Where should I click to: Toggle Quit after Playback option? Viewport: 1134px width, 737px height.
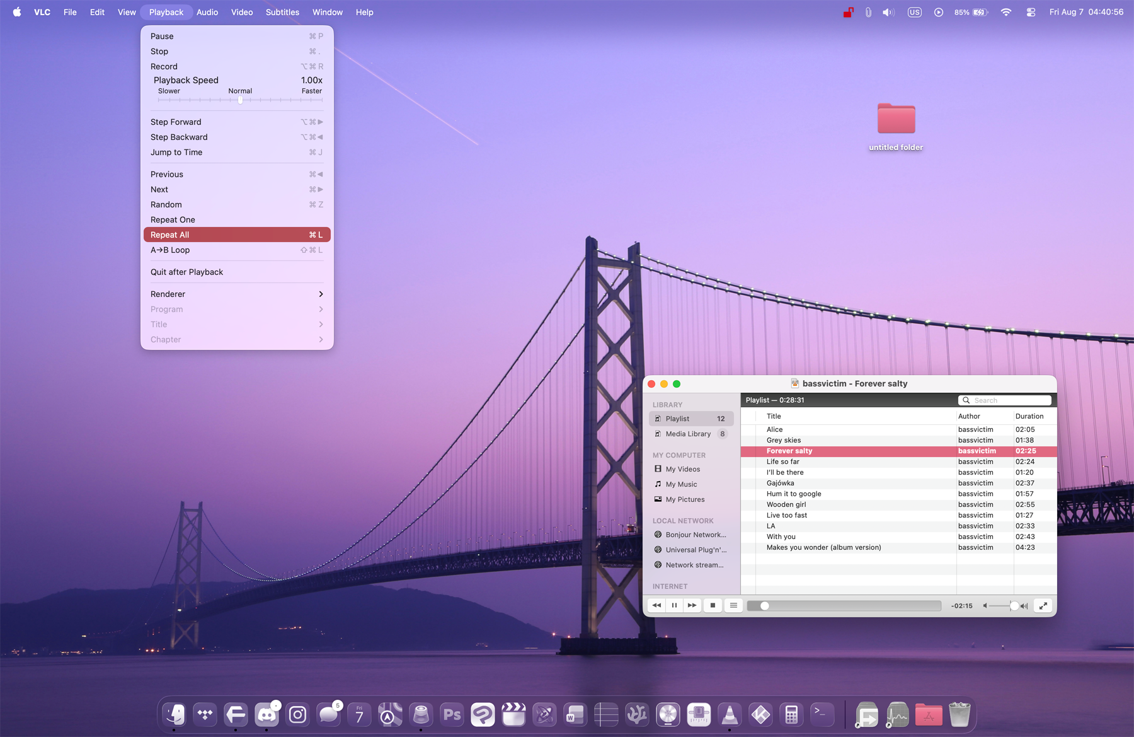pos(237,272)
